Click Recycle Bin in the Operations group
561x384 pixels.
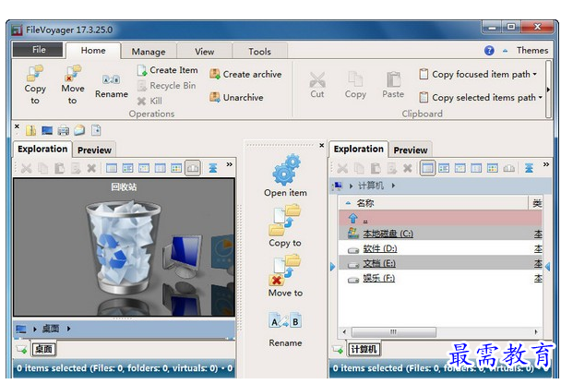(167, 86)
